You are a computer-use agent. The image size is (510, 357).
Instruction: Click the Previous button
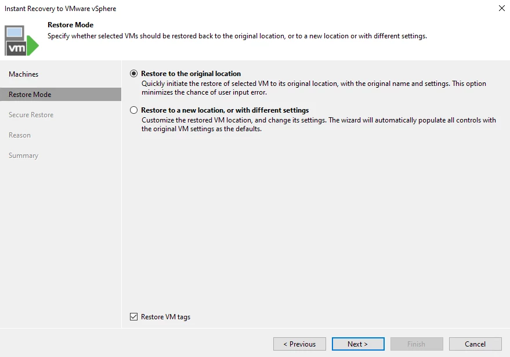[299, 344]
